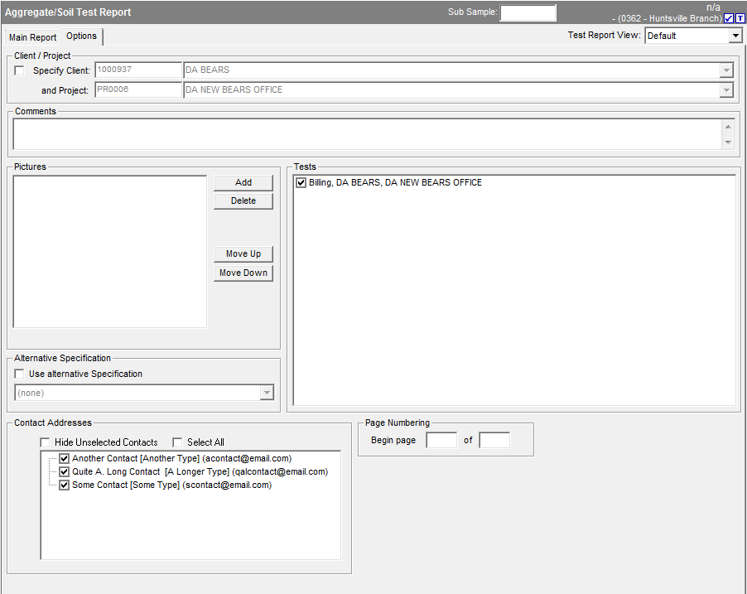Screen dimensions: 747x594
Task: Enable the Specify Client checkbox
Action: click(20, 70)
